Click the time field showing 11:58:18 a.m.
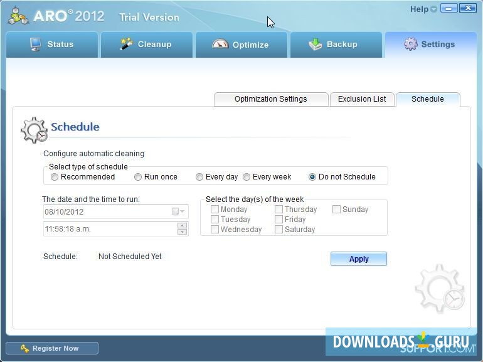Viewport: 483px width, 362px height. pyautogui.click(x=116, y=229)
